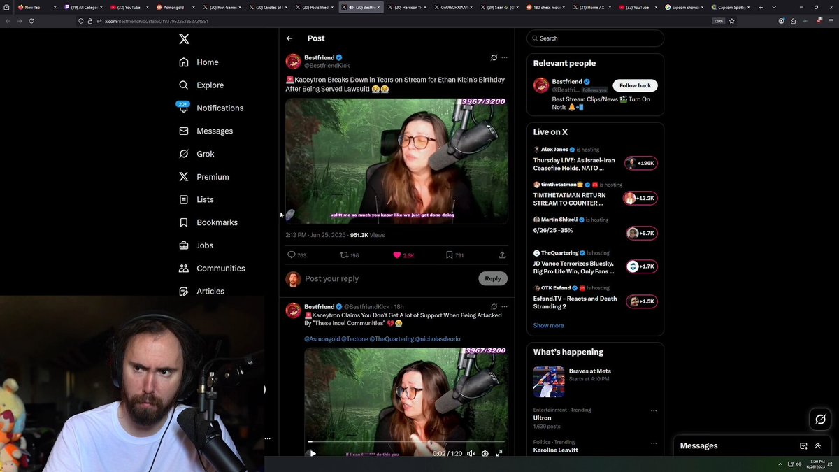Open Explore from the sidebar
This screenshot has height=472, width=839.
point(201,85)
